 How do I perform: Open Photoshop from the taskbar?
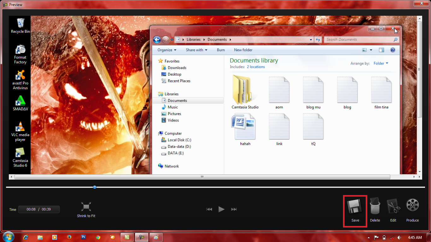84,237
